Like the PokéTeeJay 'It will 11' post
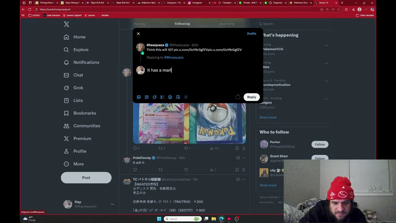The width and height of the screenshot is (396, 223). [x=186, y=170]
